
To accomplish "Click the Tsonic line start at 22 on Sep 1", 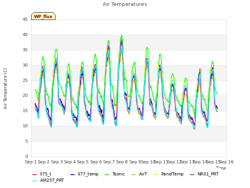I will (35, 89).
